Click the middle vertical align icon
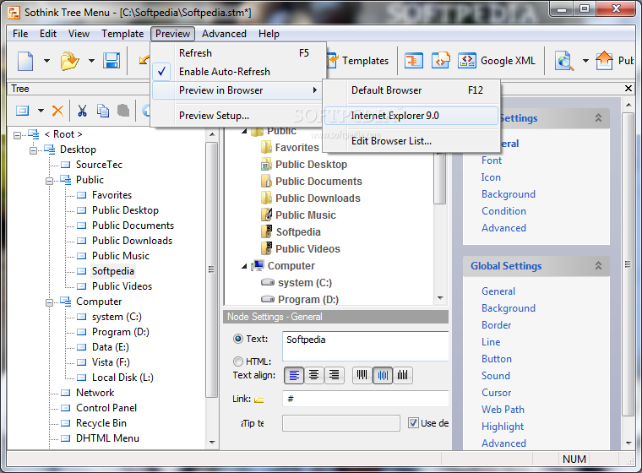Image resolution: width=642 pixels, height=473 pixels. pos(383,375)
